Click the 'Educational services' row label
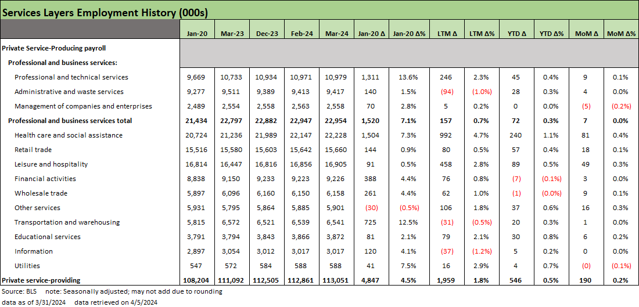Viewport: 639px width, 307px height. [47, 237]
